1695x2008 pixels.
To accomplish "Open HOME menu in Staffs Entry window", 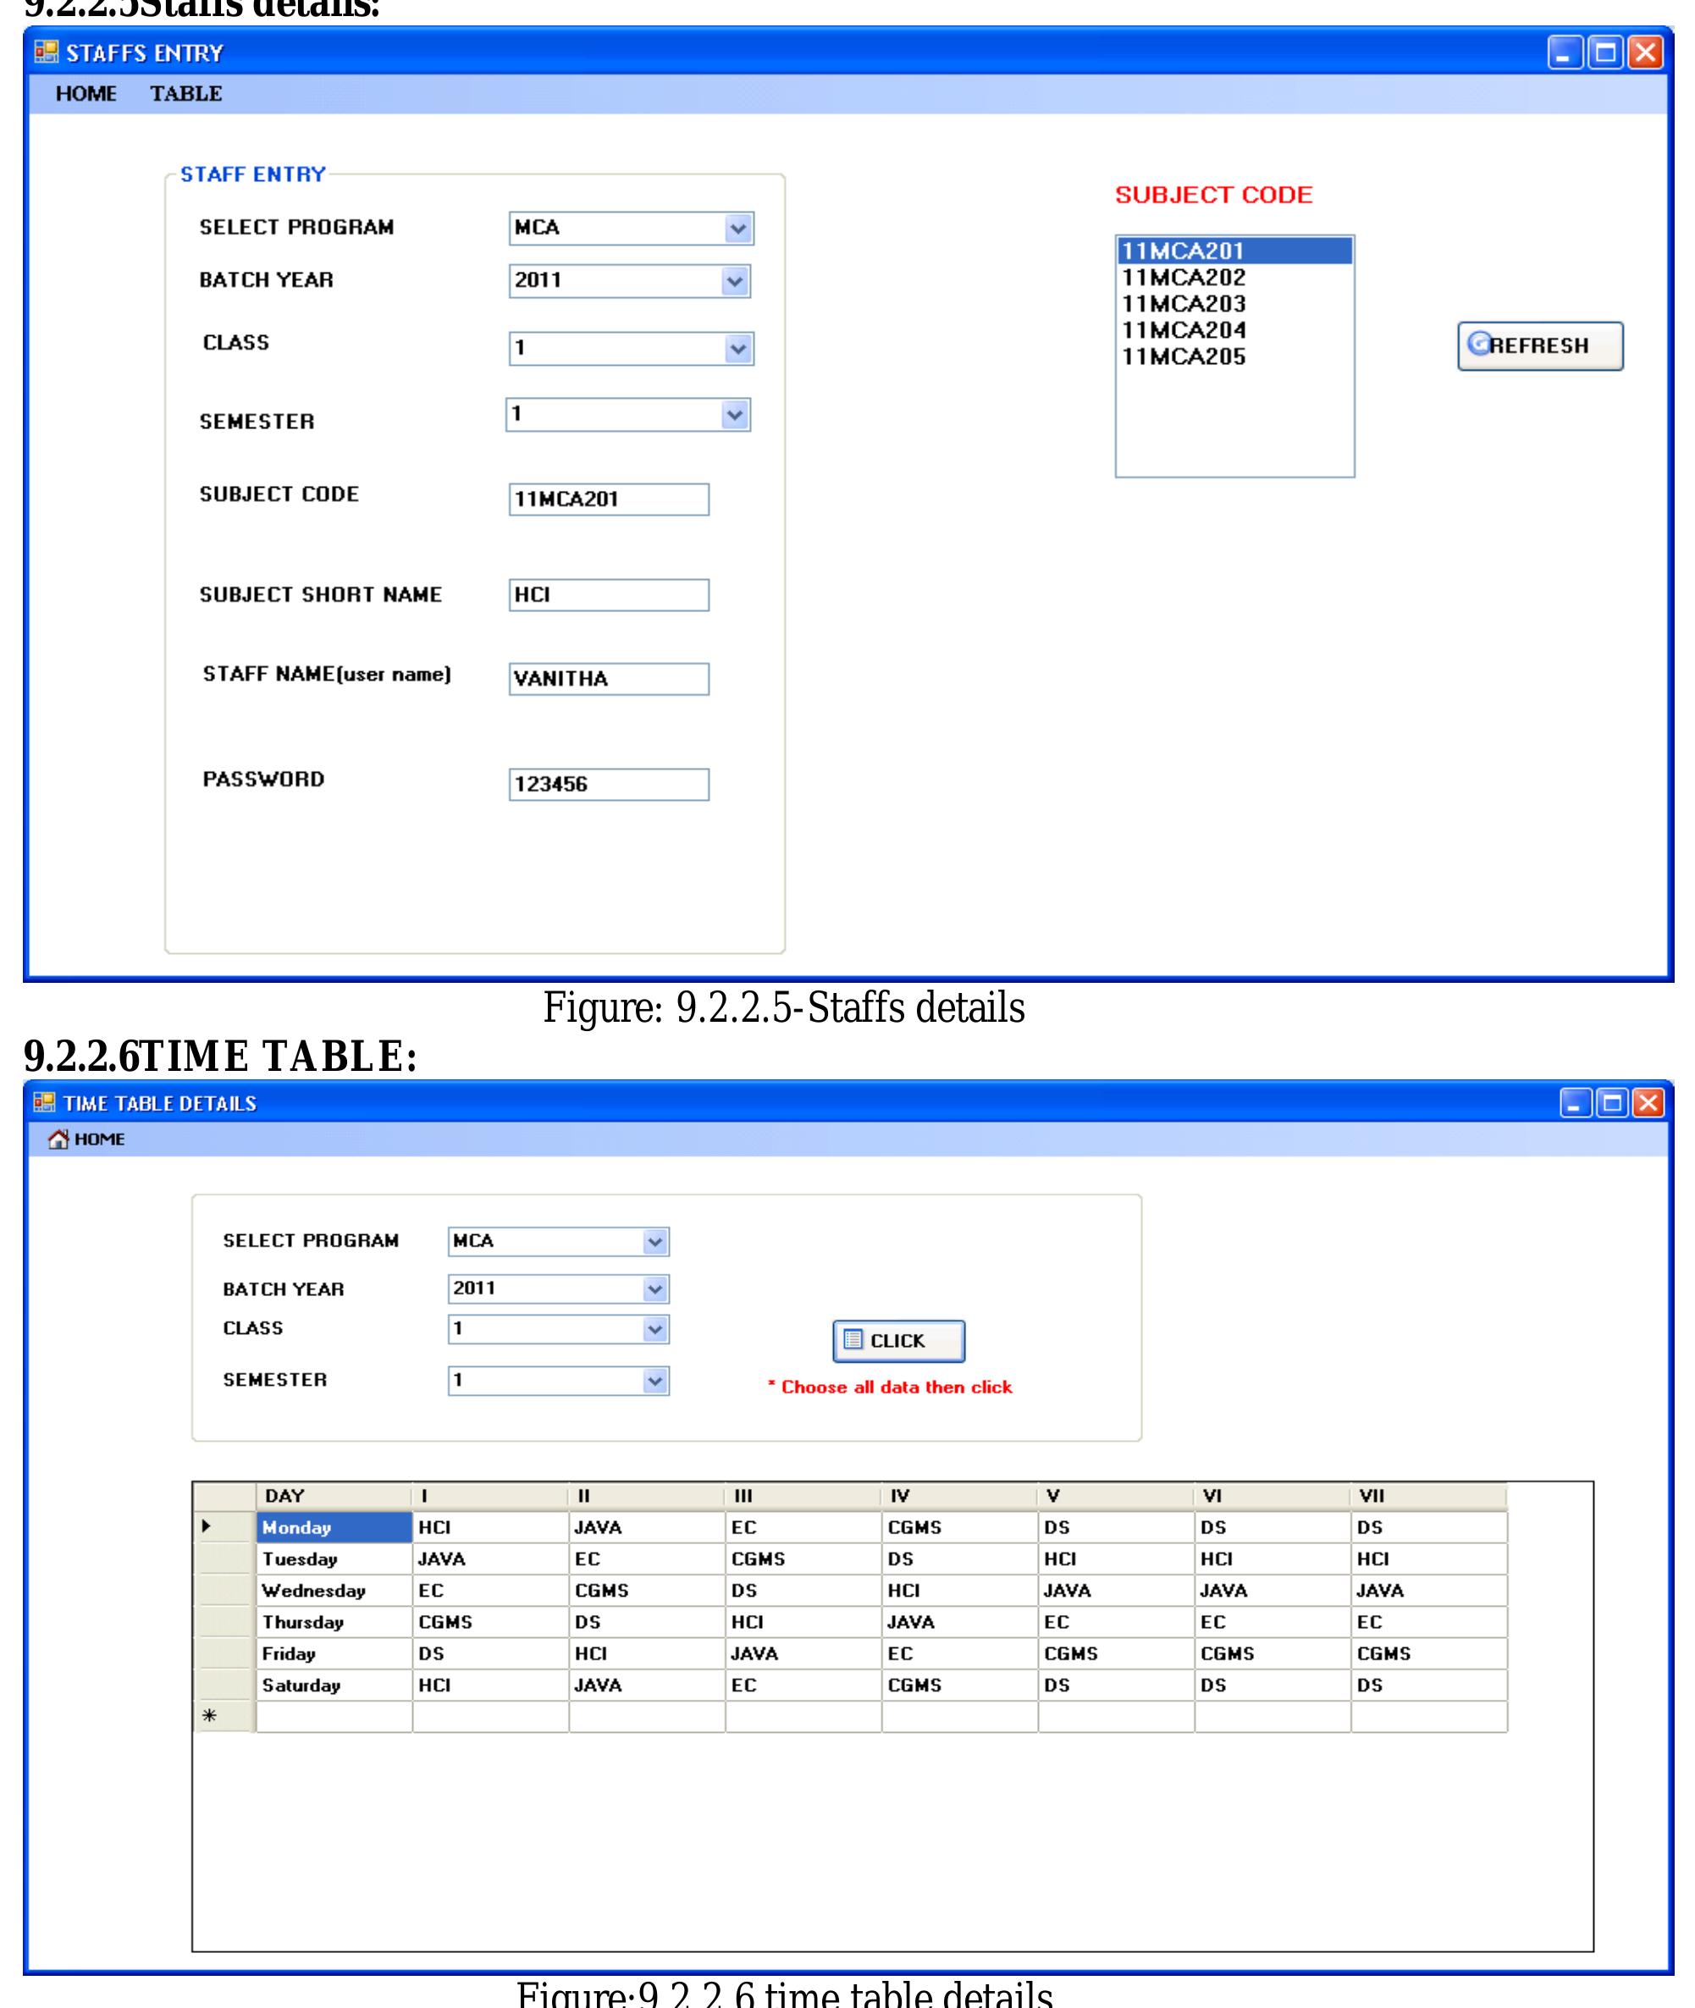I will (x=86, y=93).
